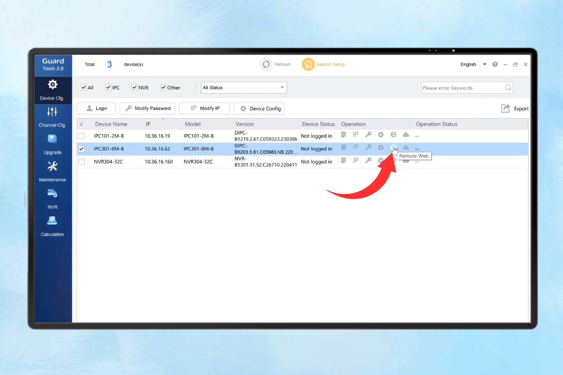This screenshot has height=375, width=563.
Task: Open device info icon for IPC101-2M-B
Action: click(343, 135)
